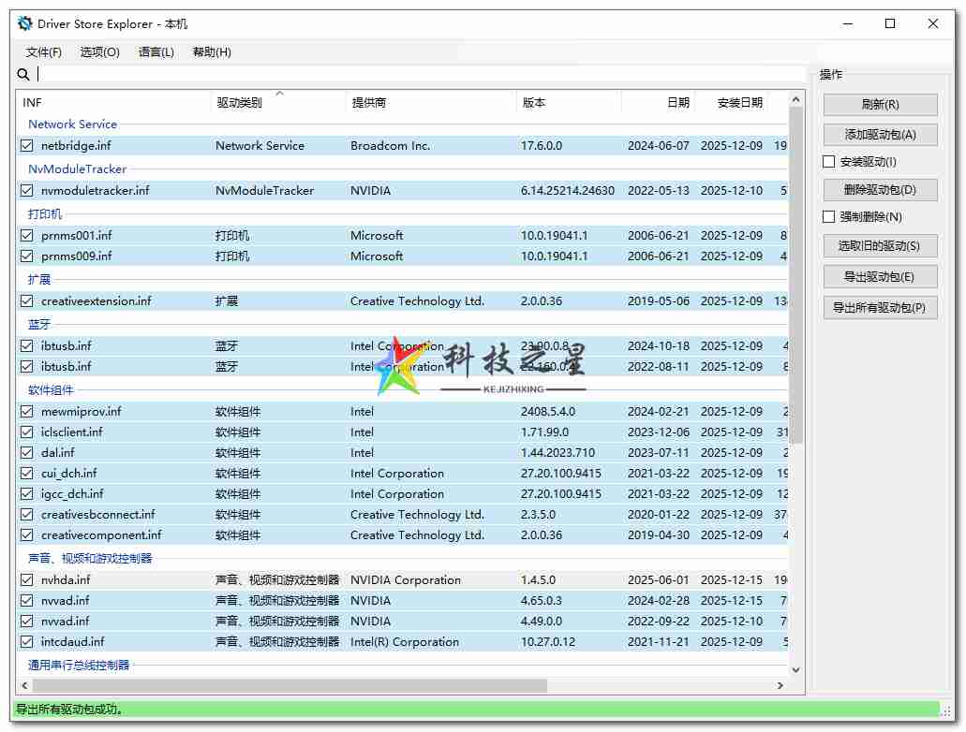Click the search magnifier icon
This screenshot has height=732, width=966.
pyautogui.click(x=23, y=74)
